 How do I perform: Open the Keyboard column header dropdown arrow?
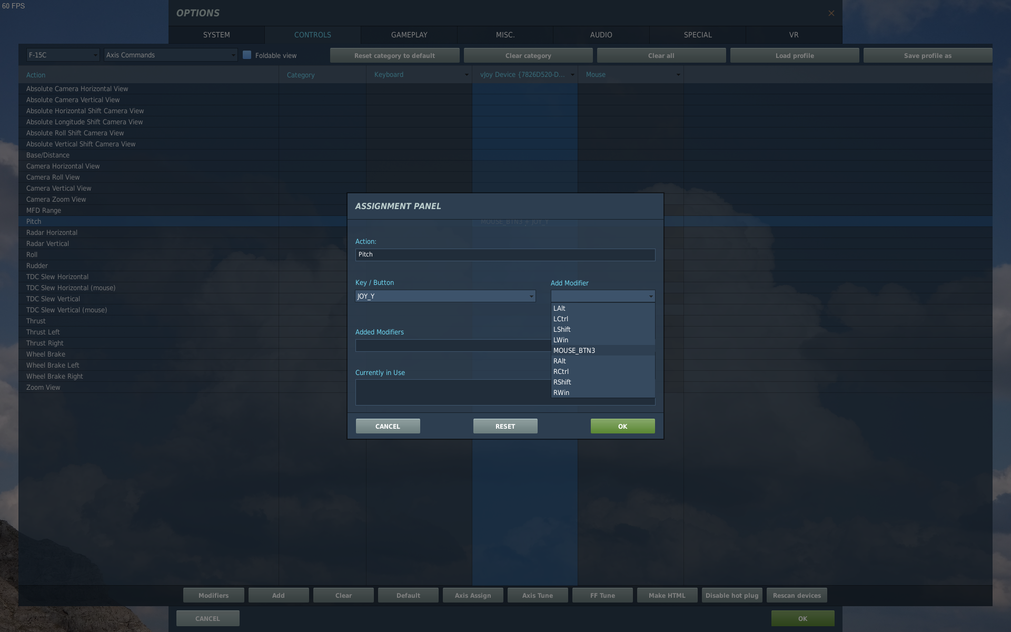click(x=466, y=75)
